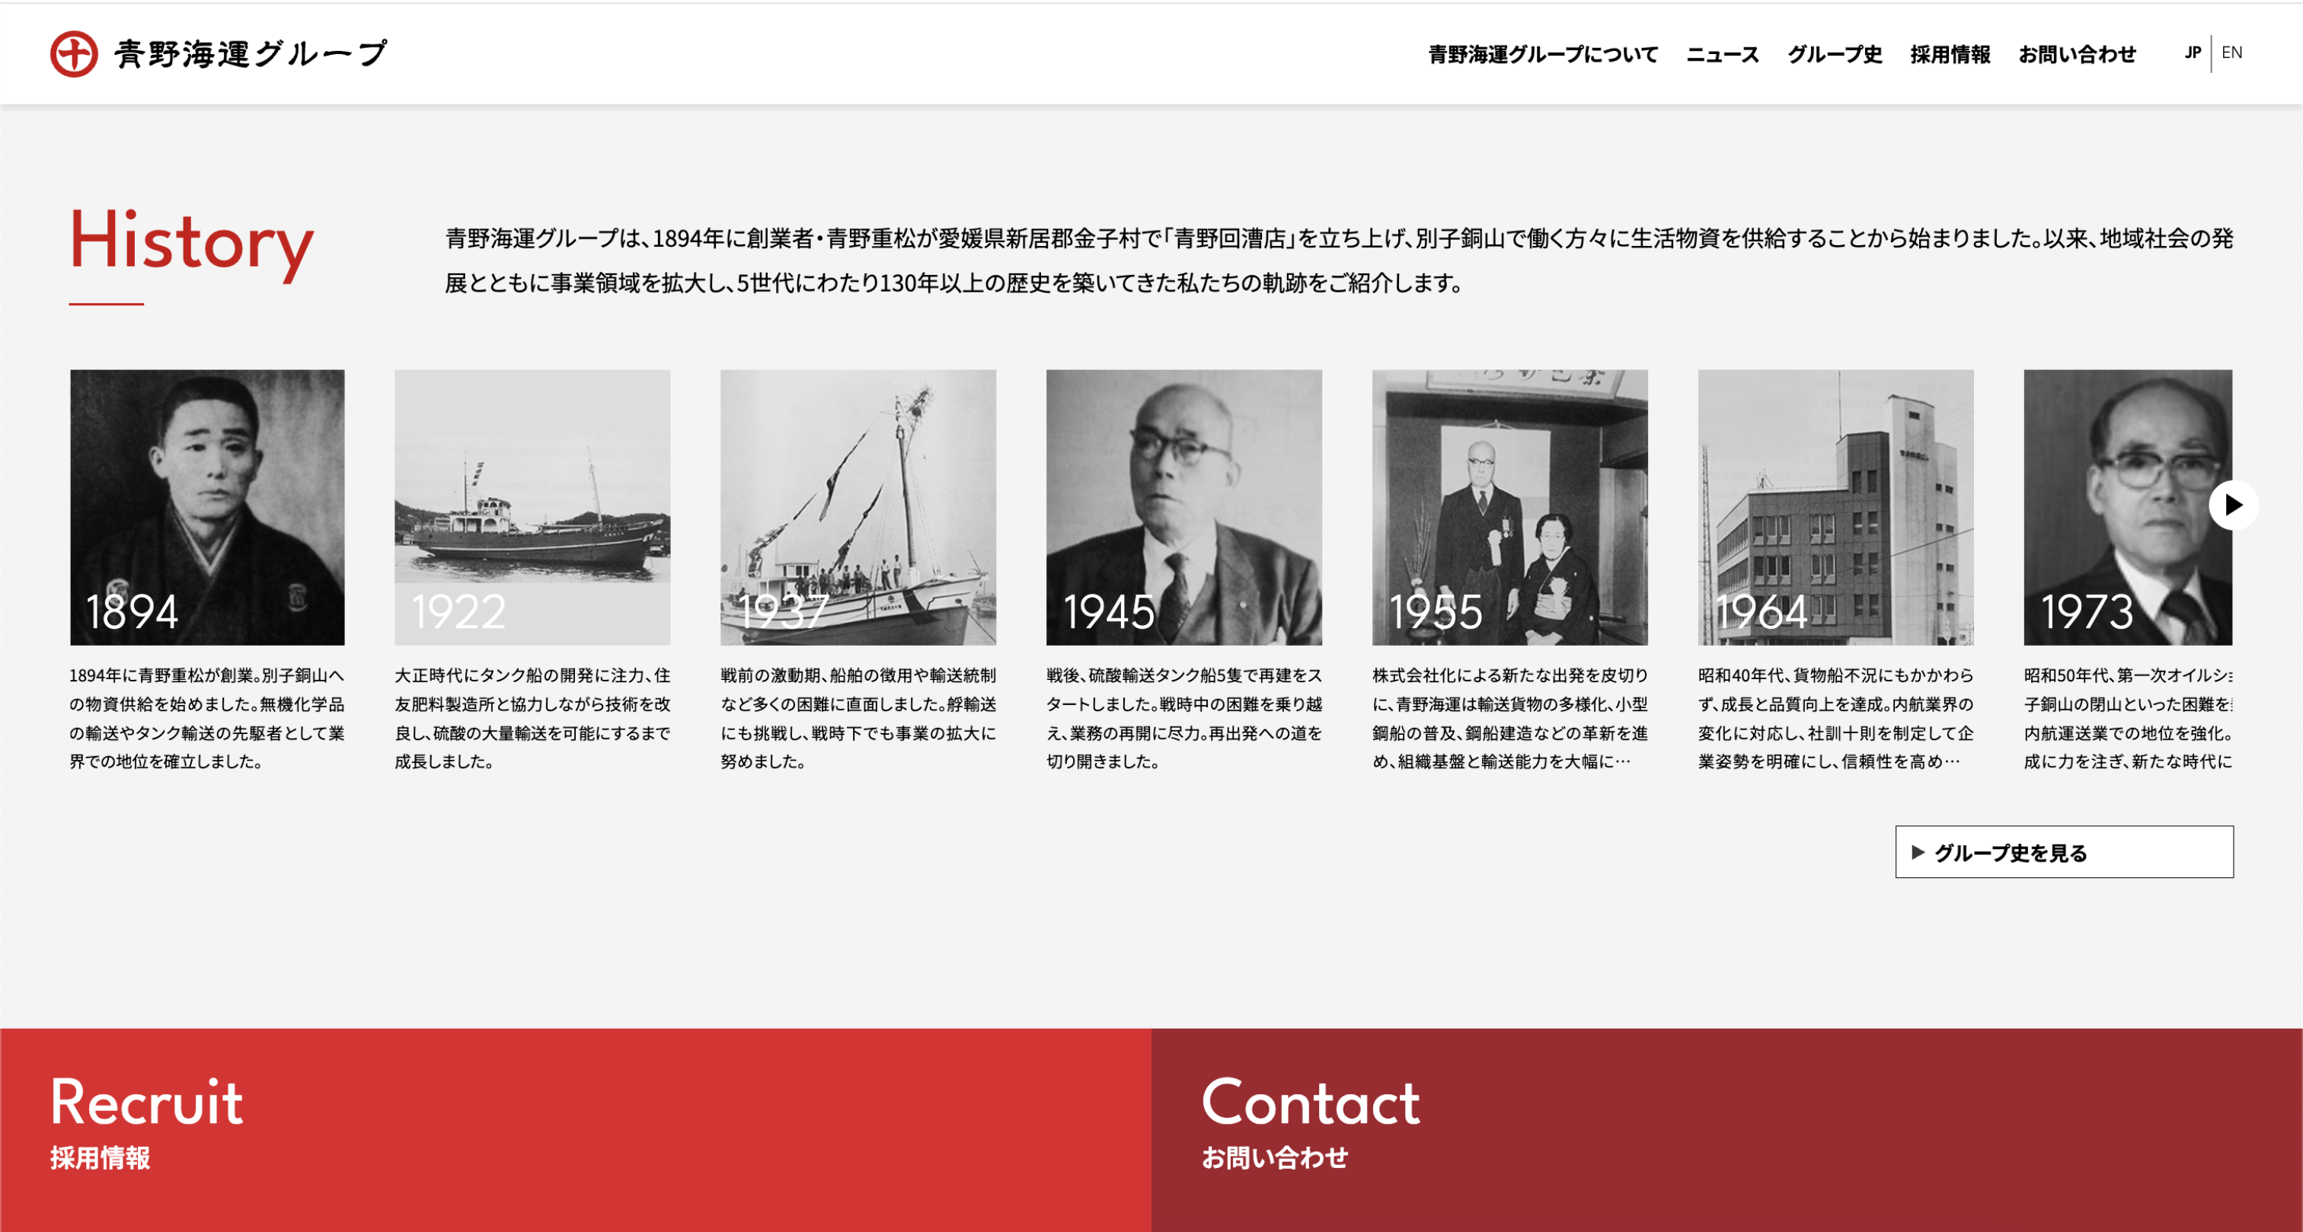Open the 1937 sailing vessel photo
The height and width of the screenshot is (1232, 2303).
(858, 507)
